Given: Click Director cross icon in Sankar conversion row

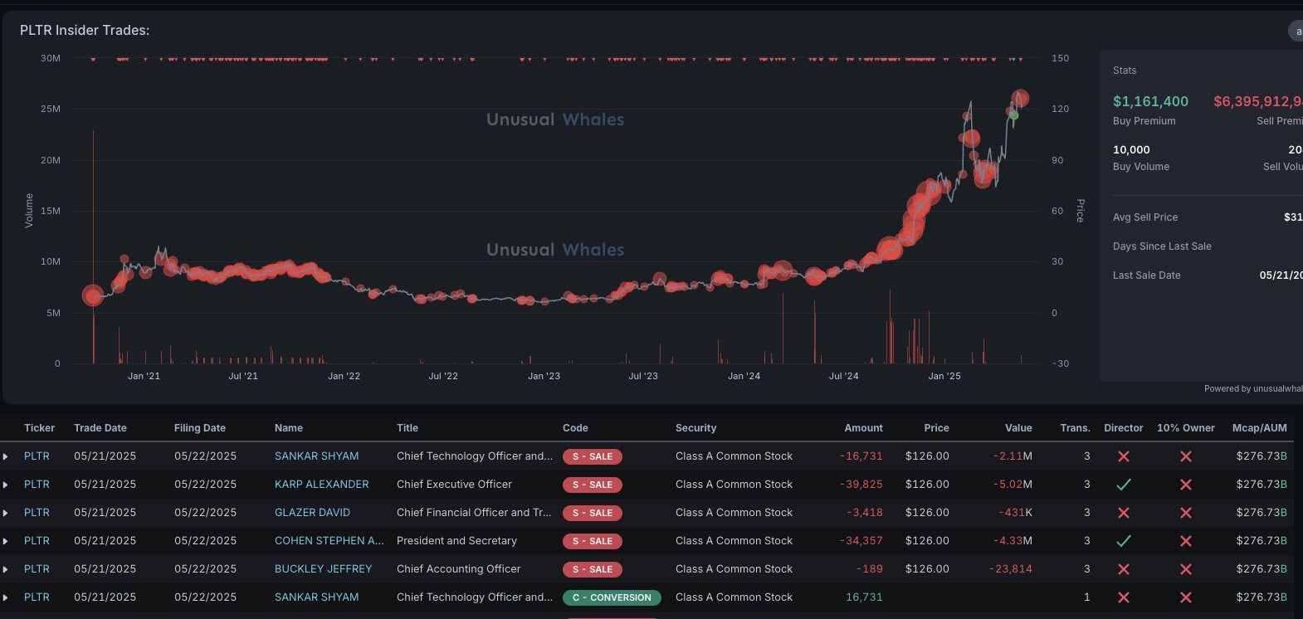Looking at the screenshot, I should point(1124,597).
